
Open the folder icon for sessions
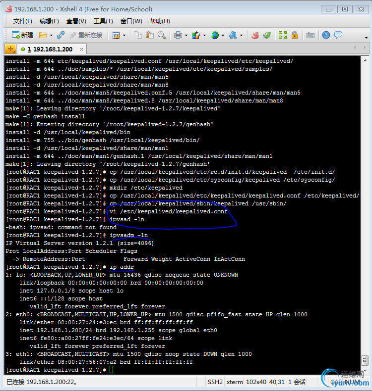(x=43, y=35)
